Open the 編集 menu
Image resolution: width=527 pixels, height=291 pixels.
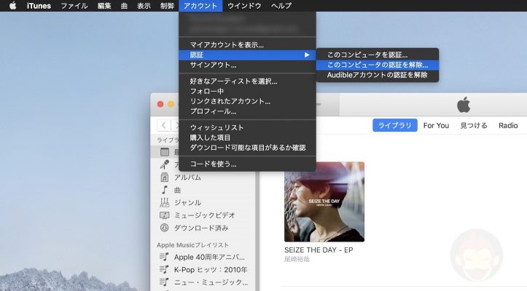[x=104, y=6]
